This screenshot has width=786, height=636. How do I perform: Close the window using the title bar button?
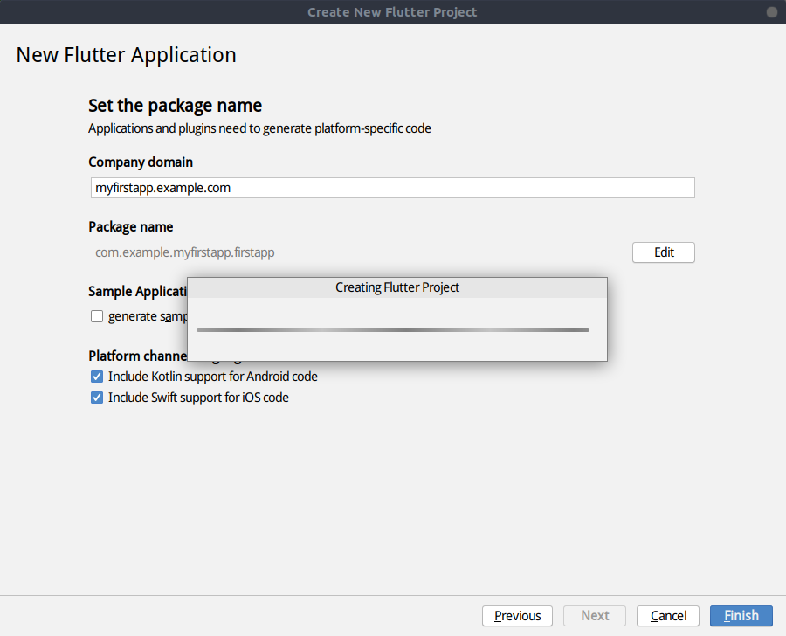click(x=771, y=12)
